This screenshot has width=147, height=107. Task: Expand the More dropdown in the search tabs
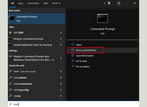(56, 3)
